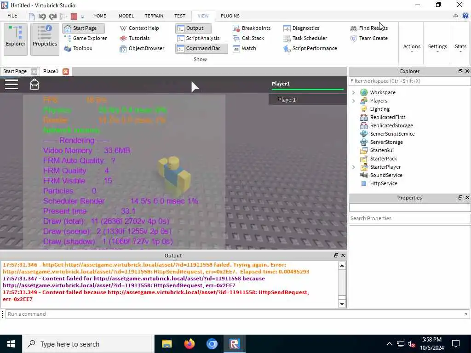
Task: Open Tutorials from the ribbon
Action: (134, 38)
